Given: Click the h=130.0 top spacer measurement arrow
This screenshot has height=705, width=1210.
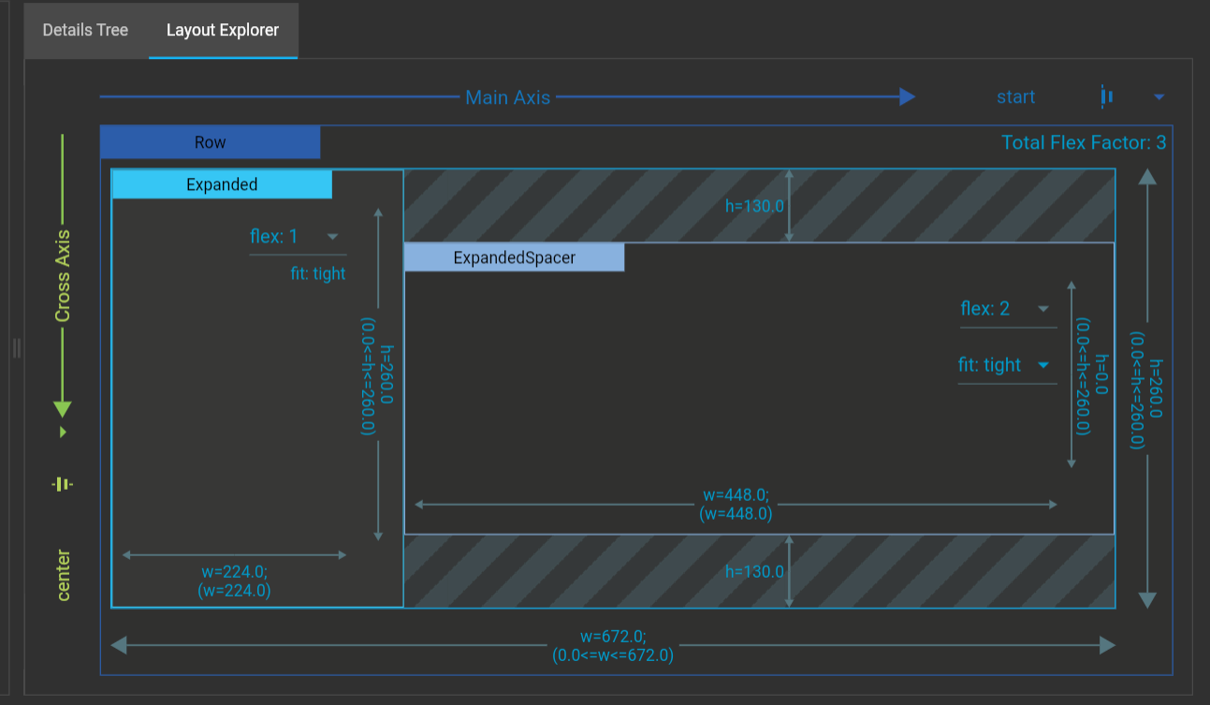Looking at the screenshot, I should click(791, 206).
